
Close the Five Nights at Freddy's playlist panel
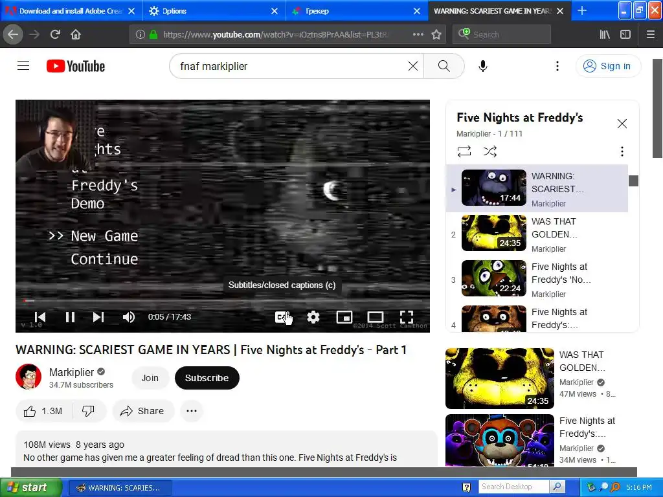[622, 124]
